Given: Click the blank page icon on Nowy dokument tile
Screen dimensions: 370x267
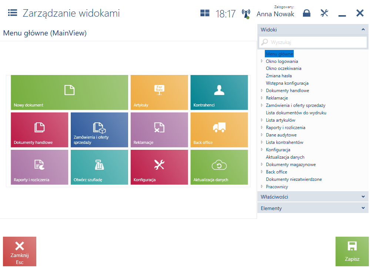Looking at the screenshot, I should coord(69,90).
